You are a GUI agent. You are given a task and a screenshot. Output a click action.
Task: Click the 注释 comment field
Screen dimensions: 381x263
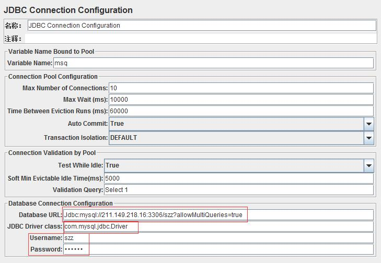(x=201, y=39)
